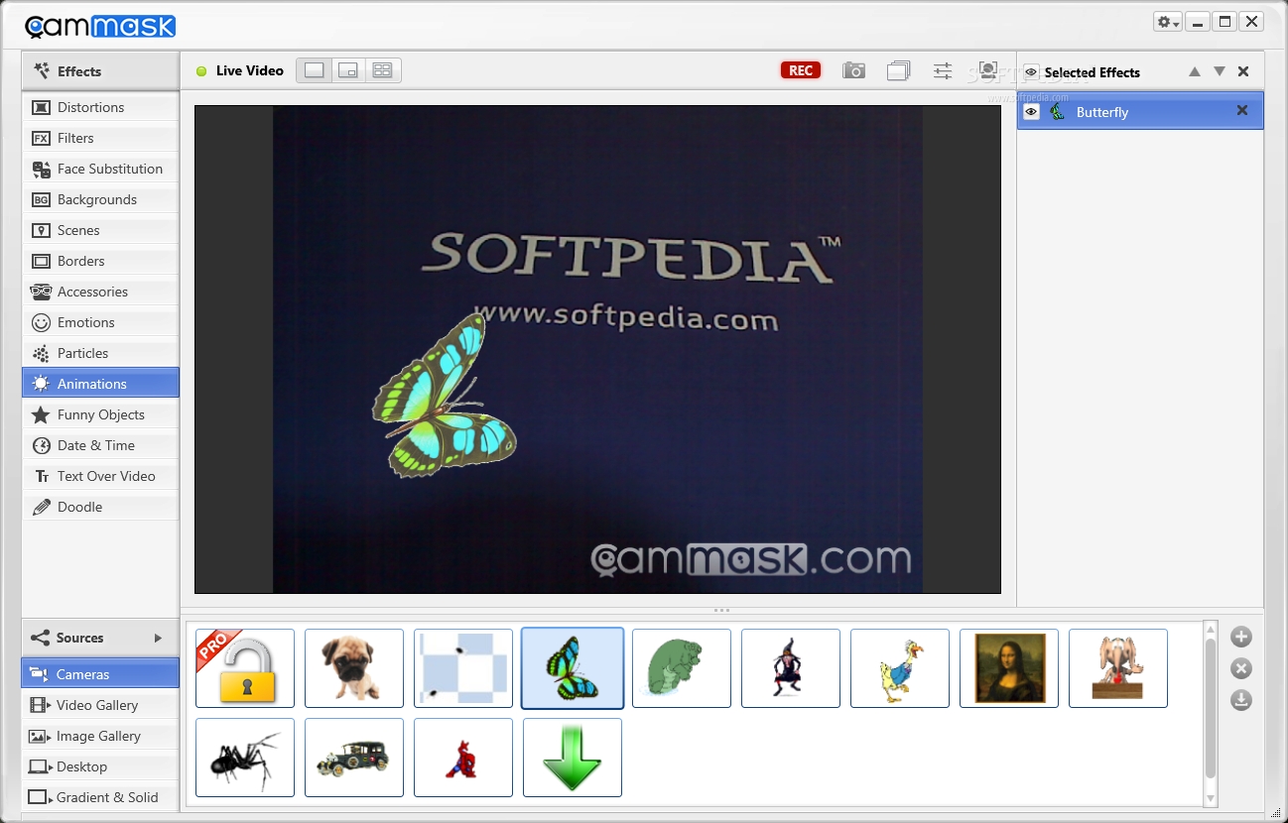Expand the Sources panel arrow
Image resolution: width=1288 pixels, height=823 pixels.
(158, 638)
